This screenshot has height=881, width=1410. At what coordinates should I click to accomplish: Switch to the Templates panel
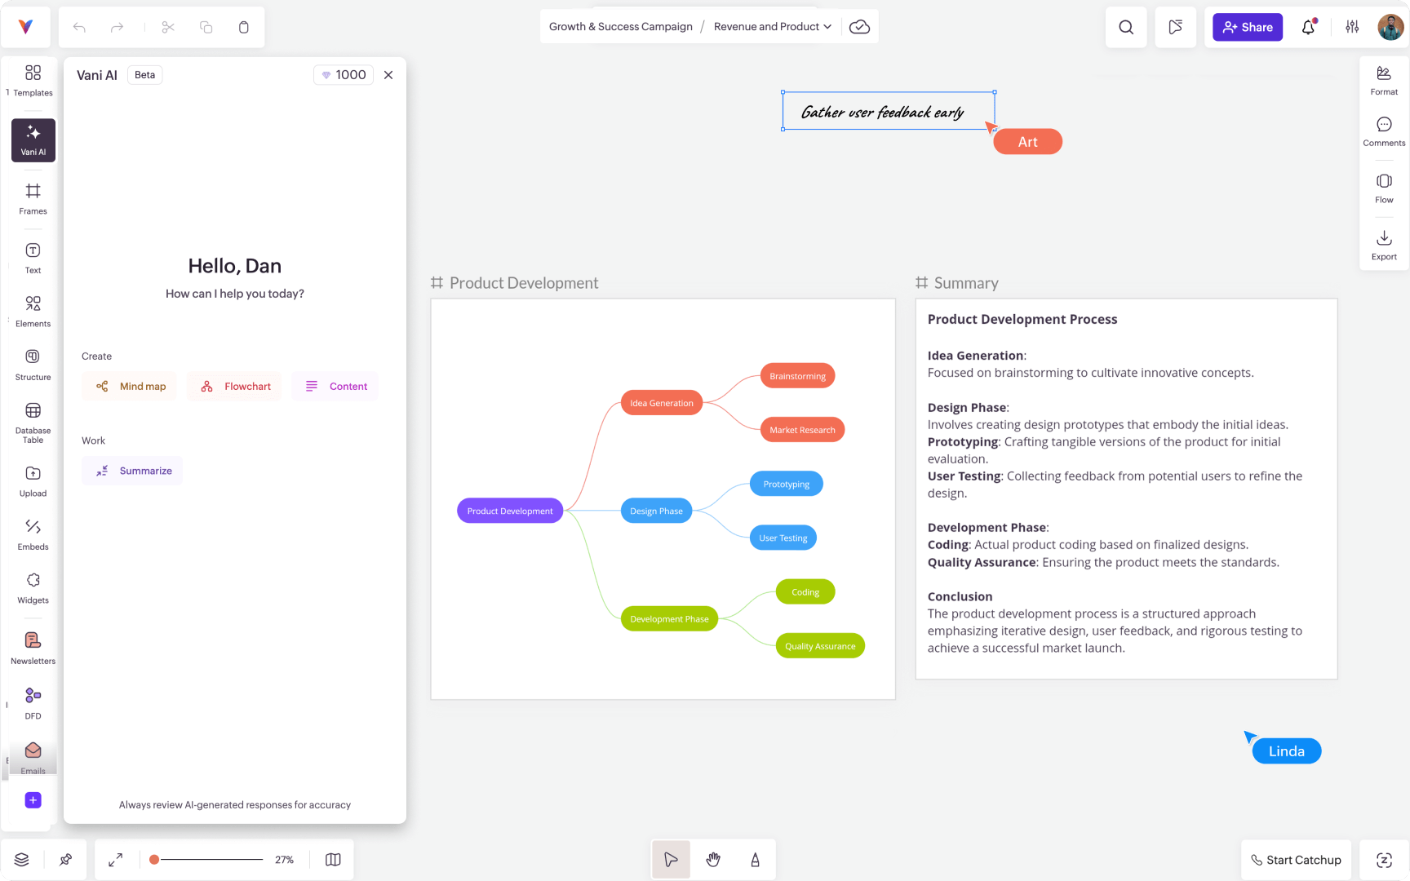click(33, 79)
